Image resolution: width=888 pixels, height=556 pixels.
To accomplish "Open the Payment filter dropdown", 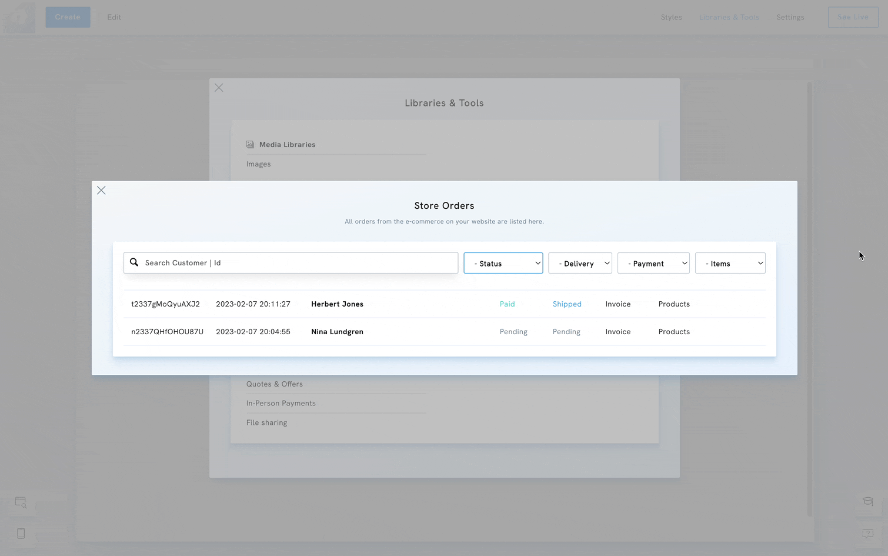I will [653, 264].
